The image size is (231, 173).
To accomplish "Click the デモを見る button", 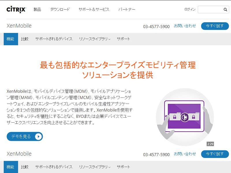I will [25, 137].
